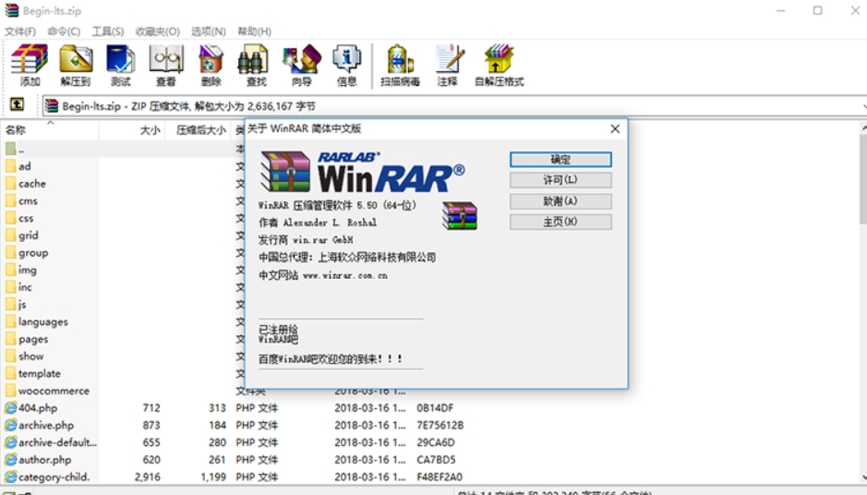Click the parent directory '..' folder icon

[11, 149]
